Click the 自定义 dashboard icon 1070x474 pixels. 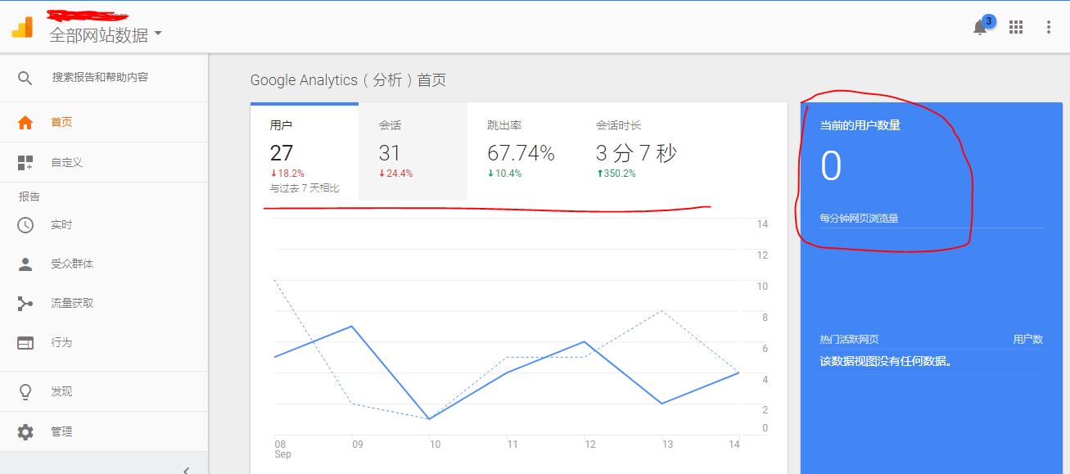click(25, 163)
